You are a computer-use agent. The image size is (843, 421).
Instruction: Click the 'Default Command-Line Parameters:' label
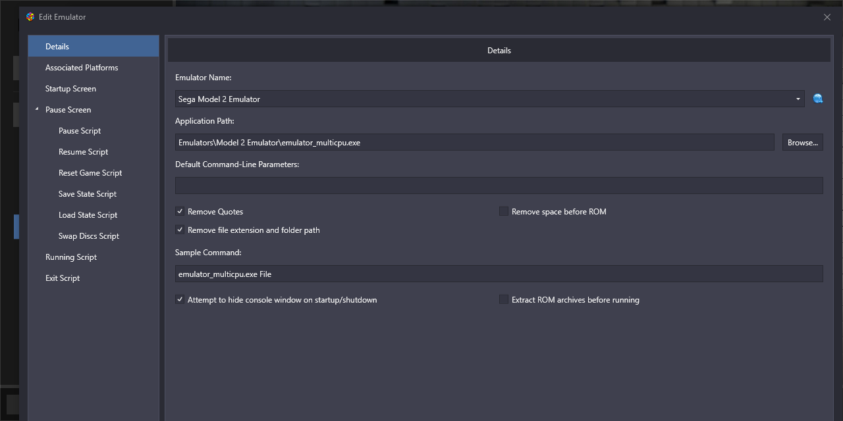pyautogui.click(x=237, y=164)
